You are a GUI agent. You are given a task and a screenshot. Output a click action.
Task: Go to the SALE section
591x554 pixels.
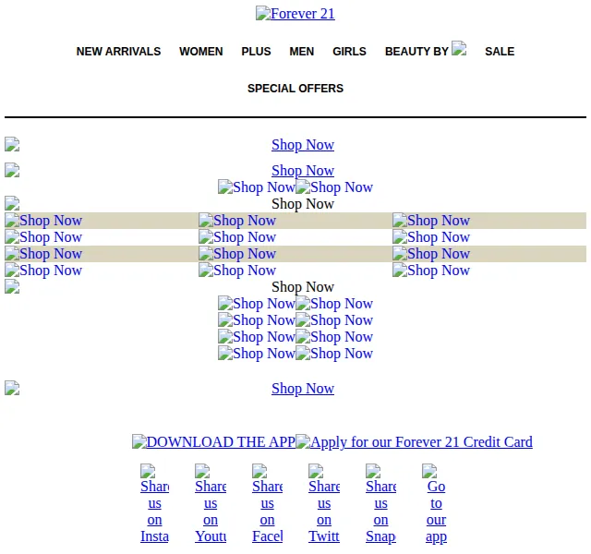pyautogui.click(x=500, y=52)
